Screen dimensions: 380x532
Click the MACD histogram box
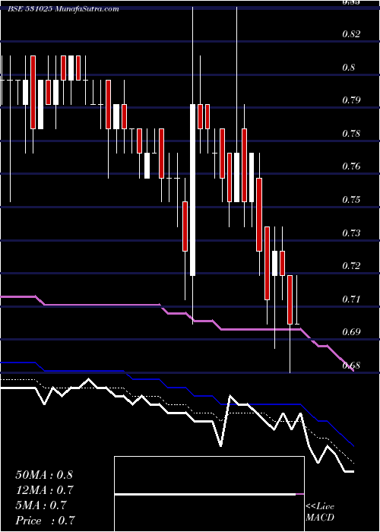[209, 494]
